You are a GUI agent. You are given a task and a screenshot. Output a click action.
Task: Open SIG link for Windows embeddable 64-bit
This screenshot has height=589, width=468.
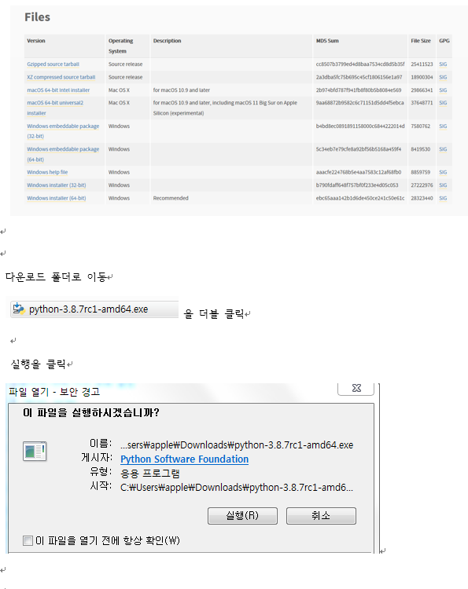[x=443, y=149]
